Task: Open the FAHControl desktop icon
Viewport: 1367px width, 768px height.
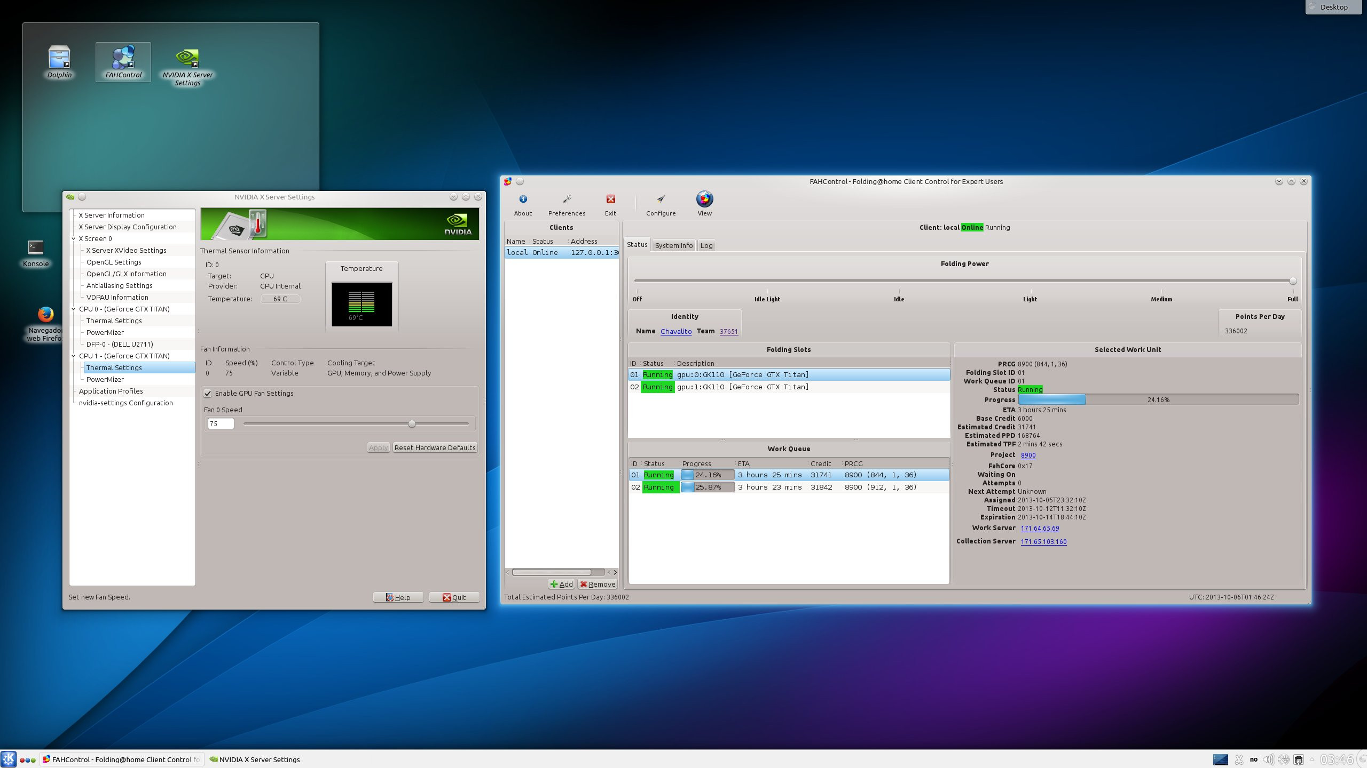Action: tap(123, 62)
